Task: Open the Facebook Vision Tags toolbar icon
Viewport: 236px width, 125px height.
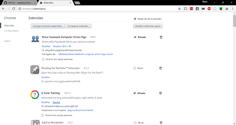Action: (x=227, y=9)
